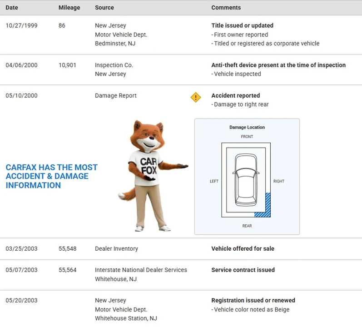Click 'Vehicle color noted as Beige' line
The height and width of the screenshot is (327, 362).
pyautogui.click(x=250, y=309)
